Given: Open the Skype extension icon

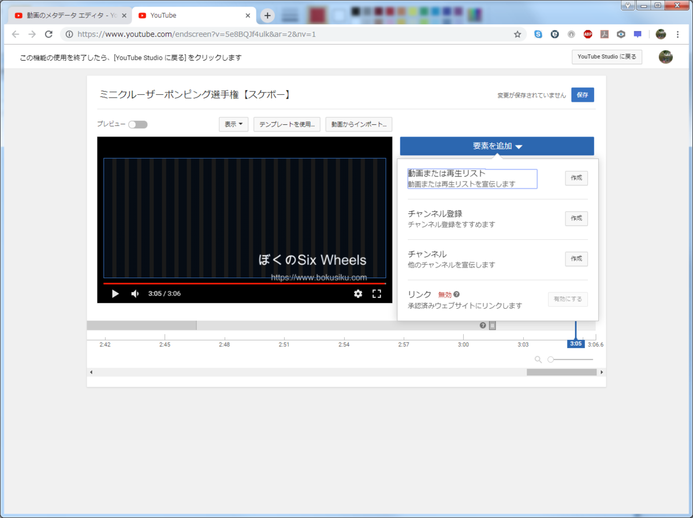Looking at the screenshot, I should [538, 34].
